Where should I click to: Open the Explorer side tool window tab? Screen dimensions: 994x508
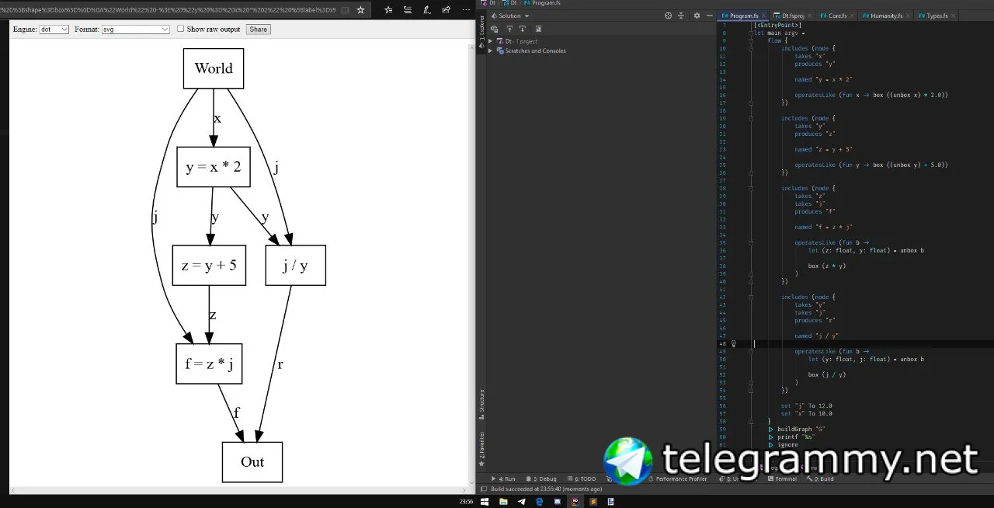point(481,32)
